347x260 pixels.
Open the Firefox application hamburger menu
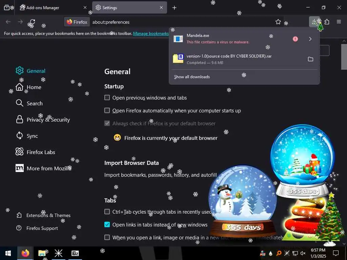(x=339, y=22)
